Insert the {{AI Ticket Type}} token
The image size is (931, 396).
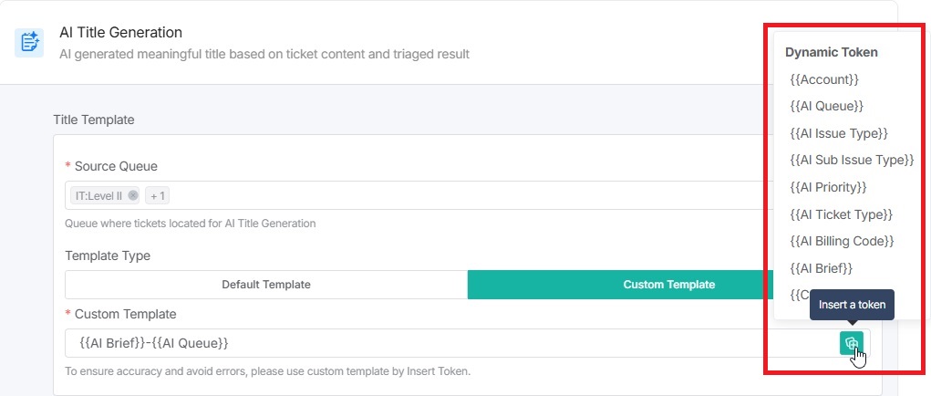tap(841, 214)
